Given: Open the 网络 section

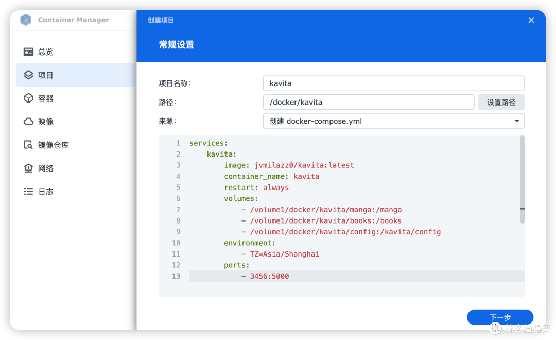Looking at the screenshot, I should (x=75, y=168).
